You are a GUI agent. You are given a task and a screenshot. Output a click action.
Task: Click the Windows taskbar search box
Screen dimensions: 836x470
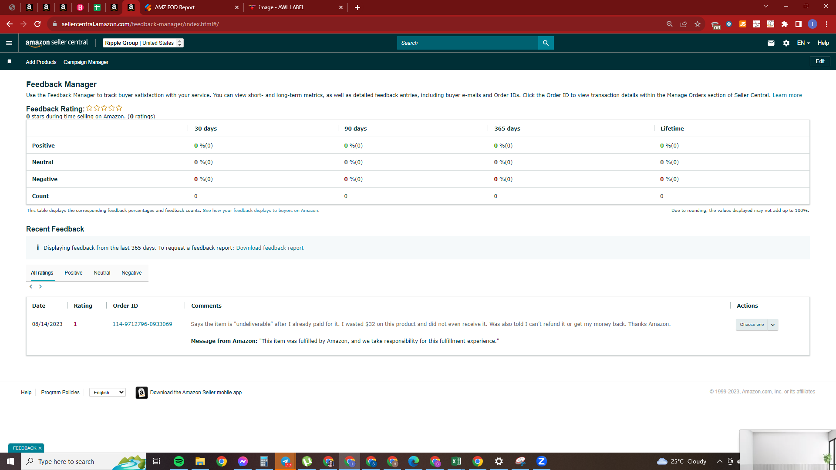[x=84, y=461]
